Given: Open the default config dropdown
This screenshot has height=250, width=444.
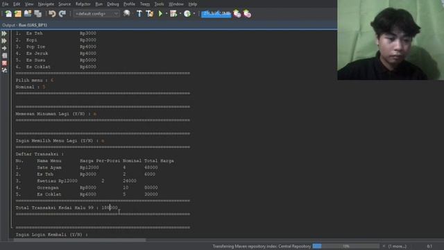Looking at the screenshot, I should 96,14.
